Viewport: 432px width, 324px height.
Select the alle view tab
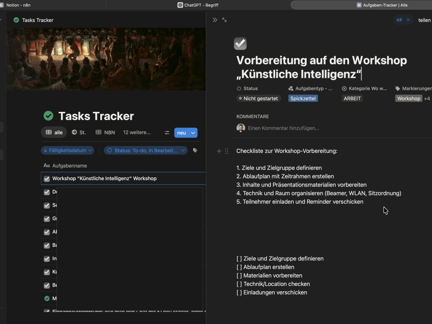coord(54,133)
